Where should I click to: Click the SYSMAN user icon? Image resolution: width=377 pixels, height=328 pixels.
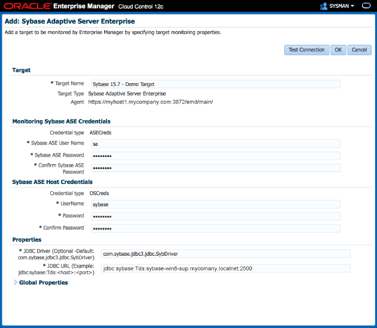point(324,6)
